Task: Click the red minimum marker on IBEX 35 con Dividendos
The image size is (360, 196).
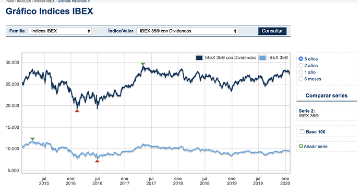Action: [77, 111]
